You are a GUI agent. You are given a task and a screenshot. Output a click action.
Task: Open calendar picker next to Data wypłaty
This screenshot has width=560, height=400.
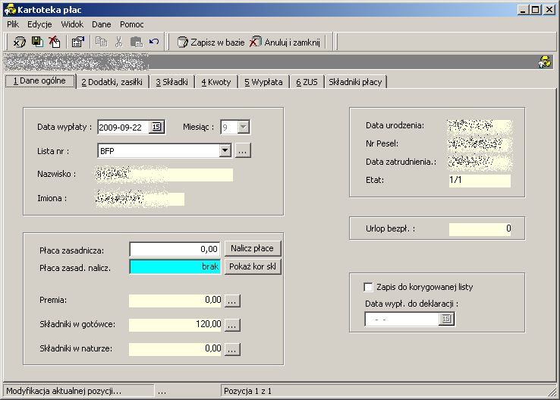(x=156, y=127)
